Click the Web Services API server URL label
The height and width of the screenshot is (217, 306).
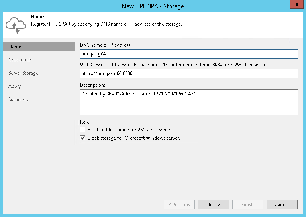[x=173, y=65]
